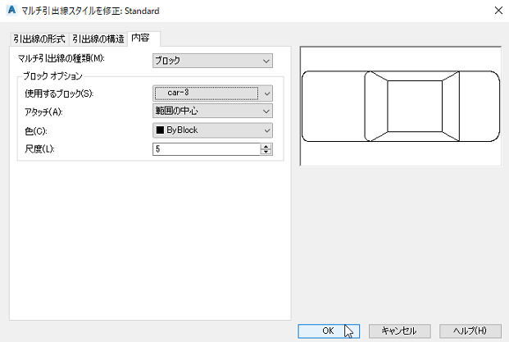509x342 pixels.
Task: Click the 尺度 scale input field
Action: pyautogui.click(x=207, y=149)
